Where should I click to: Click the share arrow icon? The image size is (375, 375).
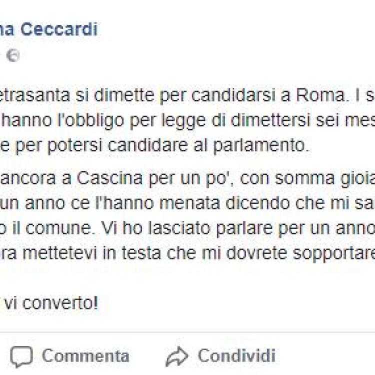(177, 356)
